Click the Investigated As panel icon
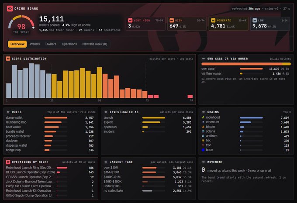The image size is (297, 203). click(106, 112)
